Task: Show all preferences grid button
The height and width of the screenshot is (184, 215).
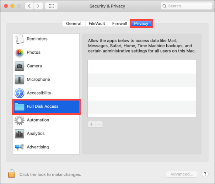Action: tap(51, 6)
